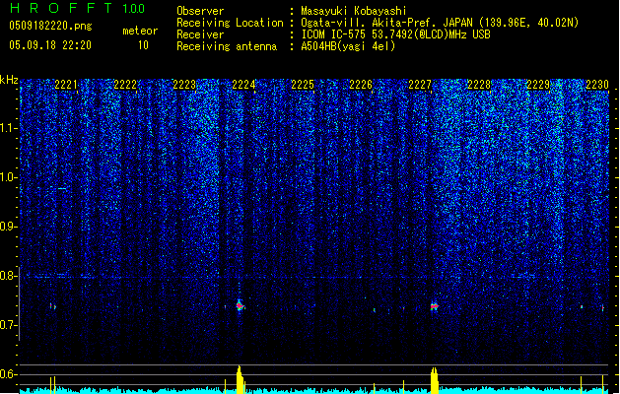Click the word "meteor" above the count
The height and width of the screenshot is (394, 620).
coord(140,31)
